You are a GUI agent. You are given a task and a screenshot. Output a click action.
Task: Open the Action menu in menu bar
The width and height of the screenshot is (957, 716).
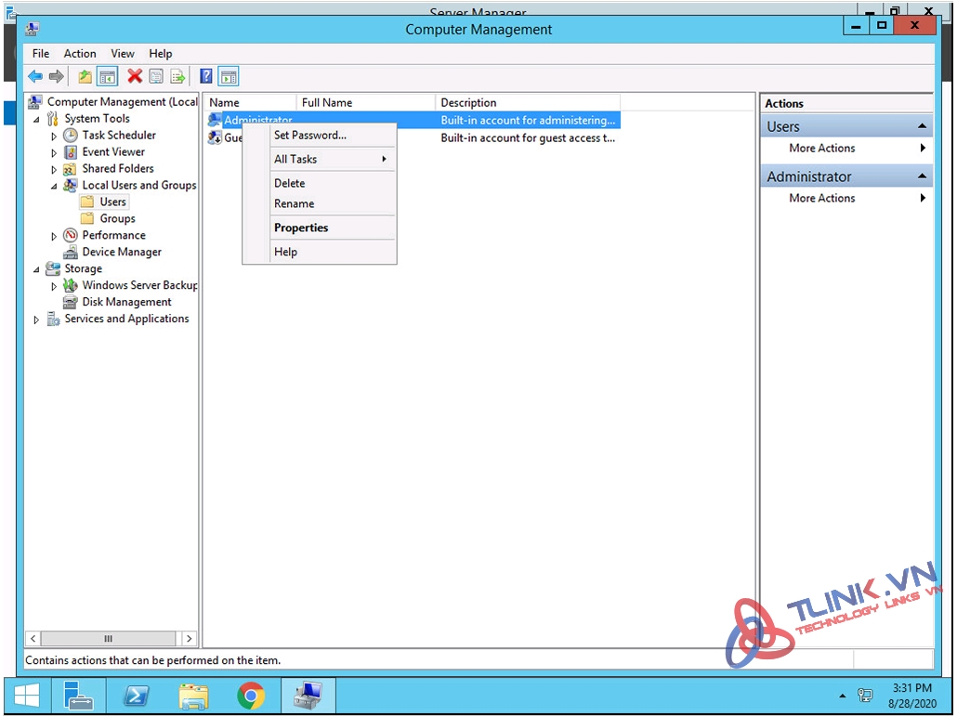pos(80,54)
